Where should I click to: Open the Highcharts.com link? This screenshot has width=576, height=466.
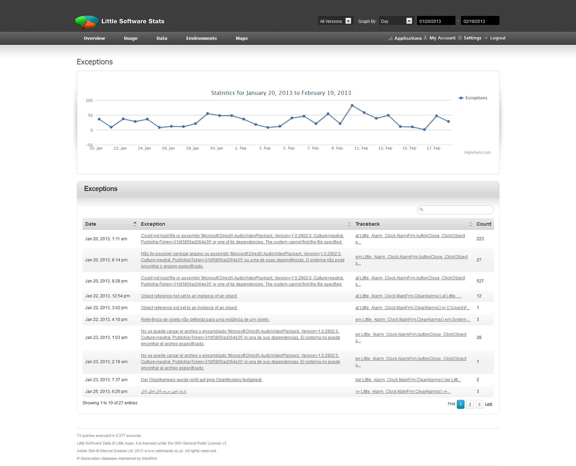click(478, 152)
